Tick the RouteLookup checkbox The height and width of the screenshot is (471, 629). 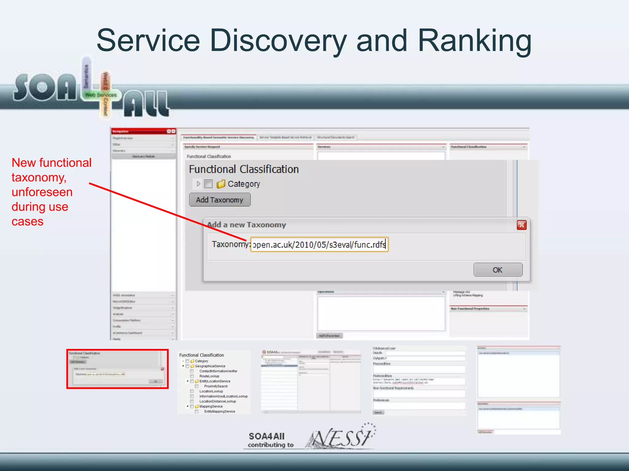(192, 376)
